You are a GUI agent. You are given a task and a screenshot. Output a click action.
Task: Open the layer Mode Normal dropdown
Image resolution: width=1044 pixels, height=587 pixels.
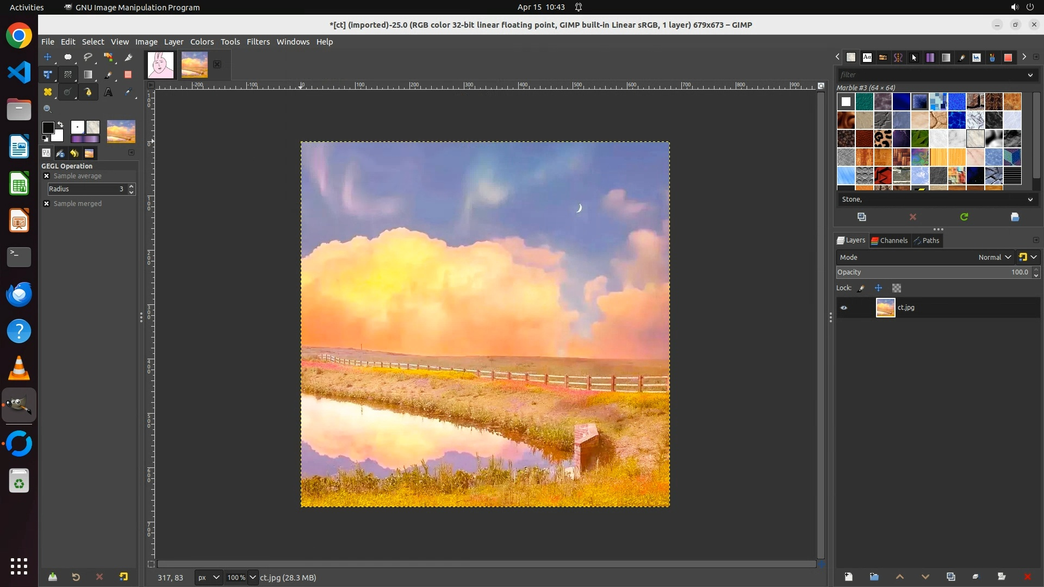[x=994, y=258]
